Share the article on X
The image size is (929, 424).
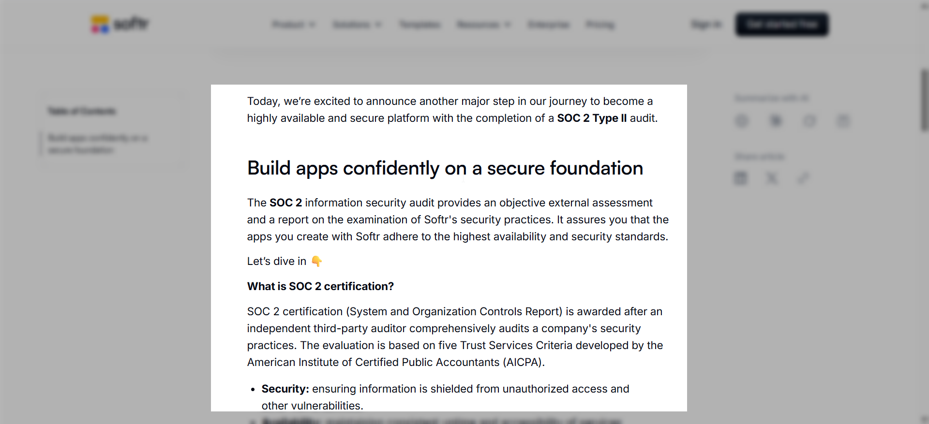772,178
